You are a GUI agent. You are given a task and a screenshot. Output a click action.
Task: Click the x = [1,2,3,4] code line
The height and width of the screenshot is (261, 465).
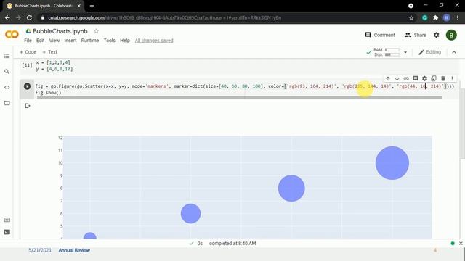53,62
